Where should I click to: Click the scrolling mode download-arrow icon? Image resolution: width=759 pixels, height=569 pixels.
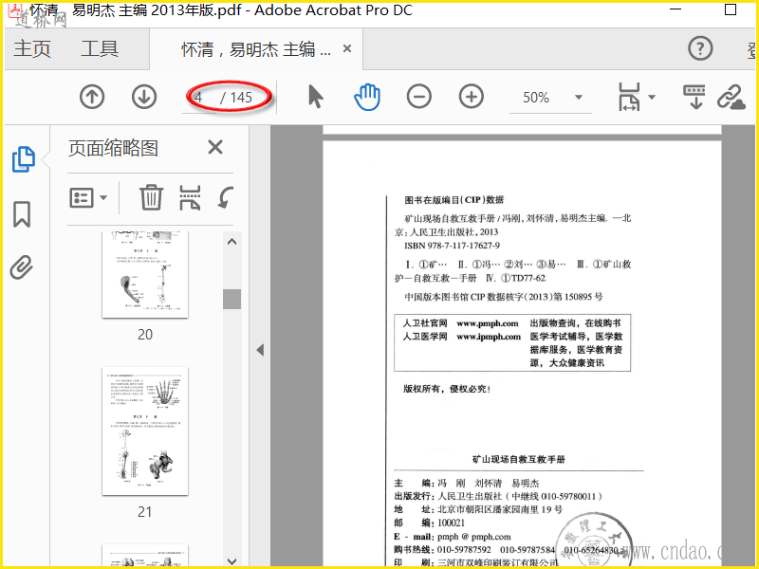(x=694, y=97)
